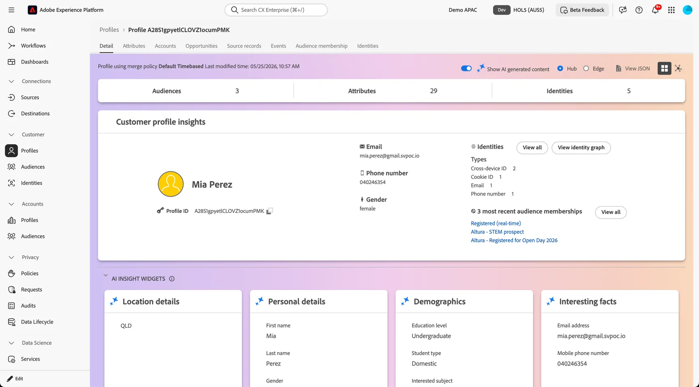Click the View JSON button
The width and height of the screenshot is (699, 387).
coord(633,68)
